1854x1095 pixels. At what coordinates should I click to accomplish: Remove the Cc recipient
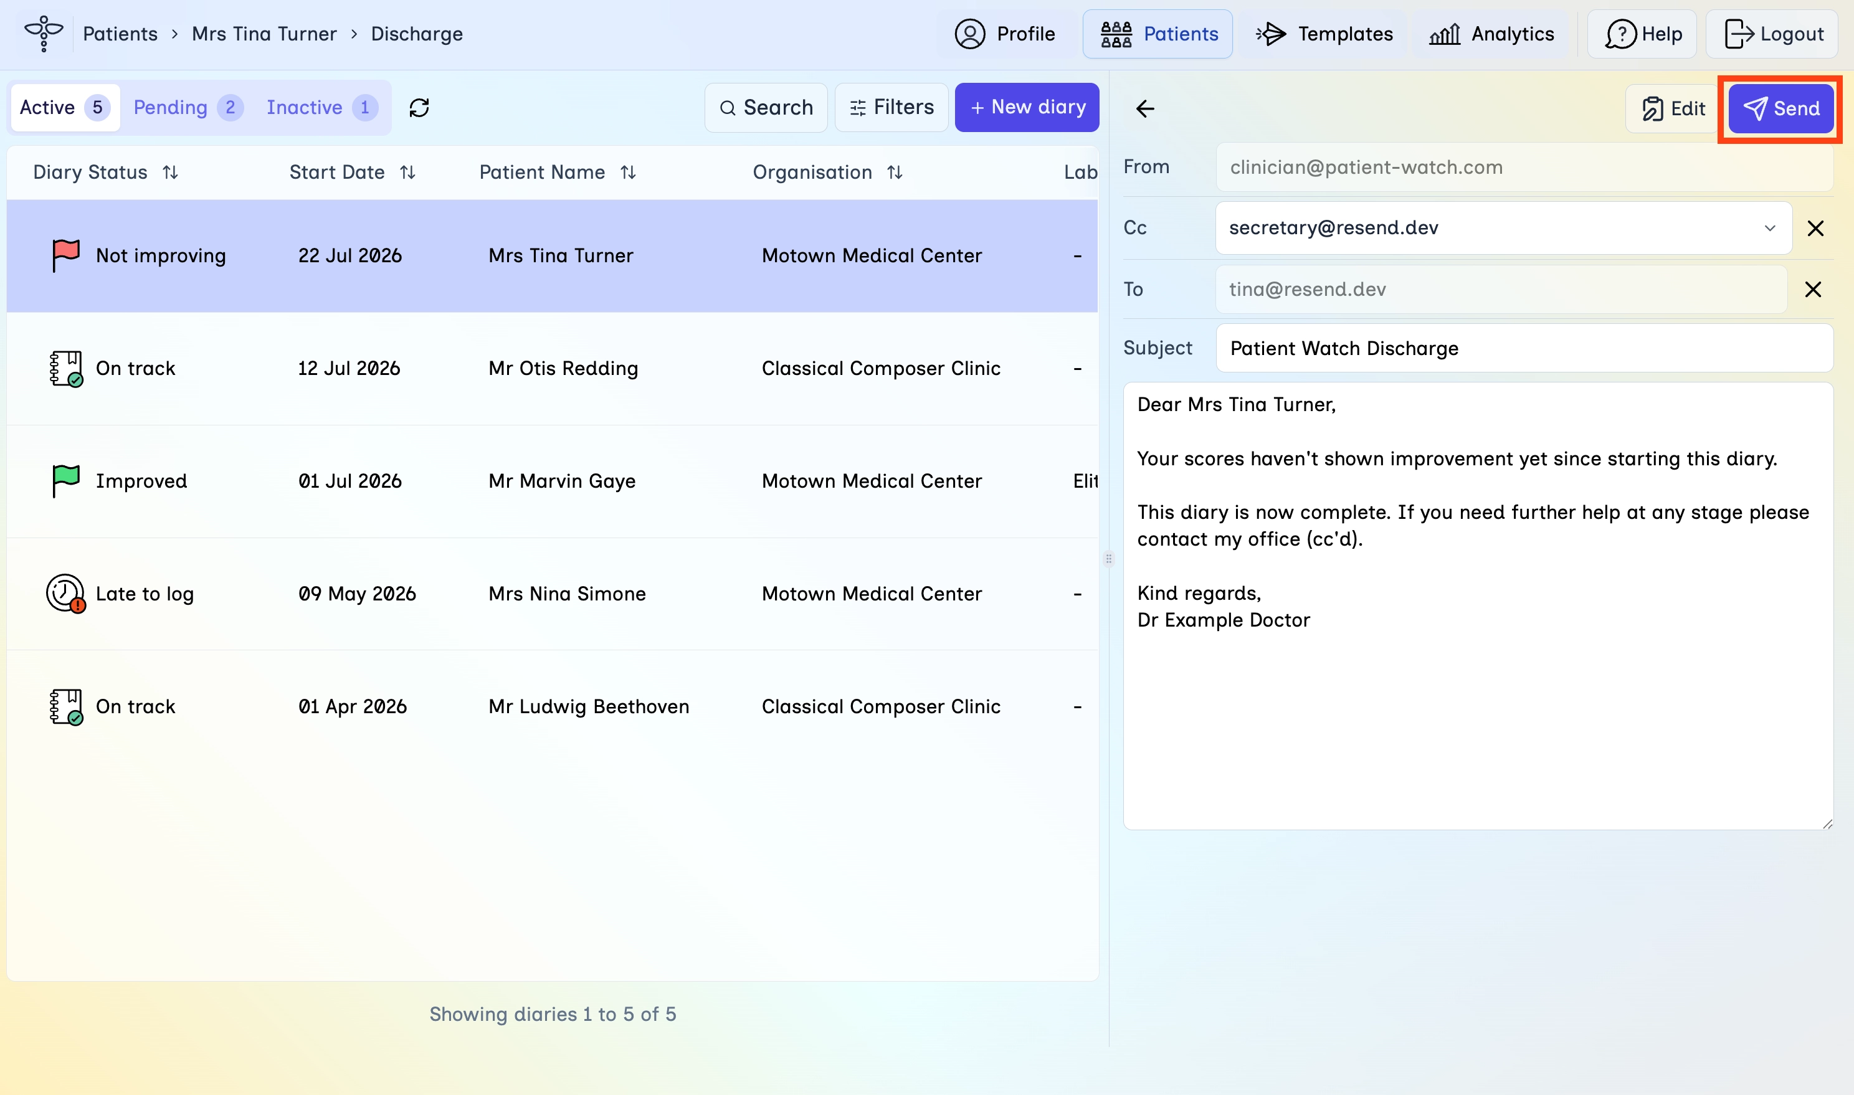pyautogui.click(x=1815, y=228)
